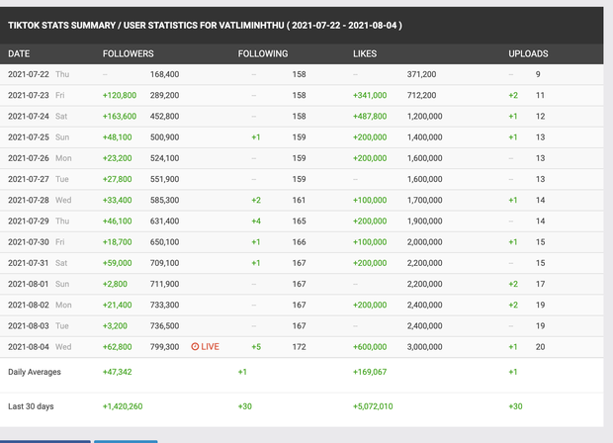Viewport: 613px width, 443px height.
Task: Select the DATE column header
Action: (x=19, y=54)
